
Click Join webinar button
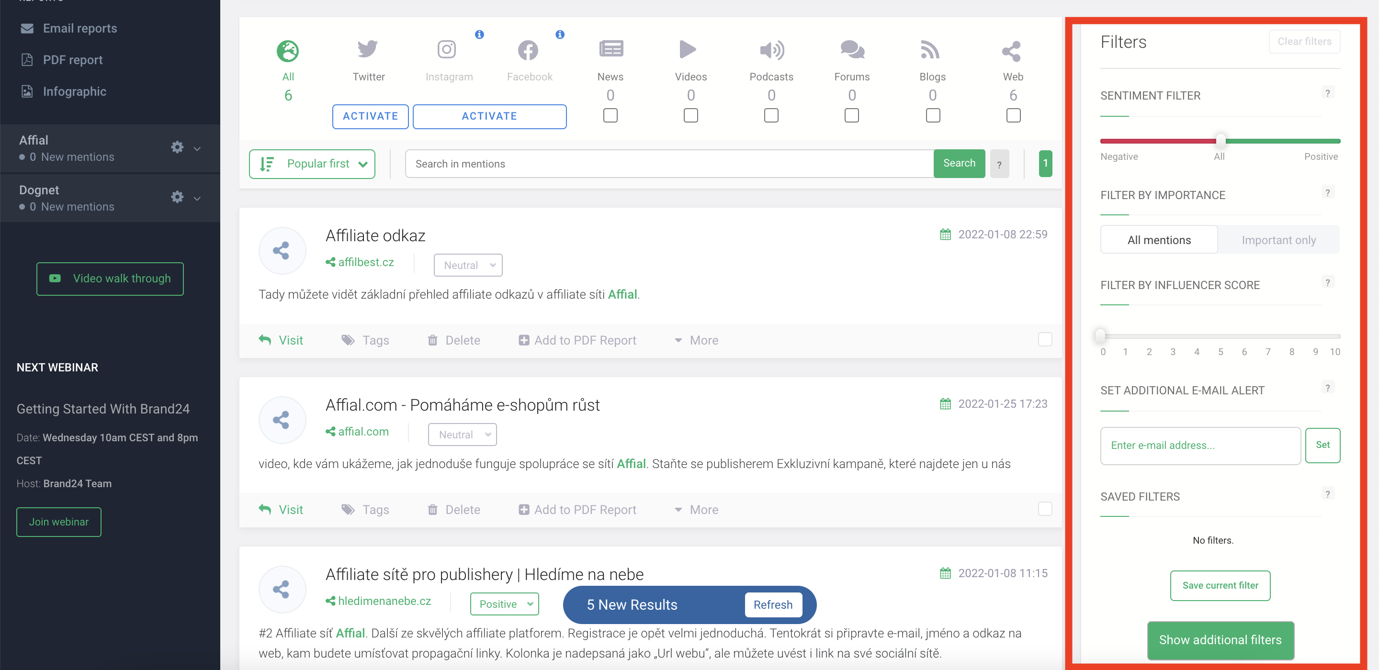[59, 522]
